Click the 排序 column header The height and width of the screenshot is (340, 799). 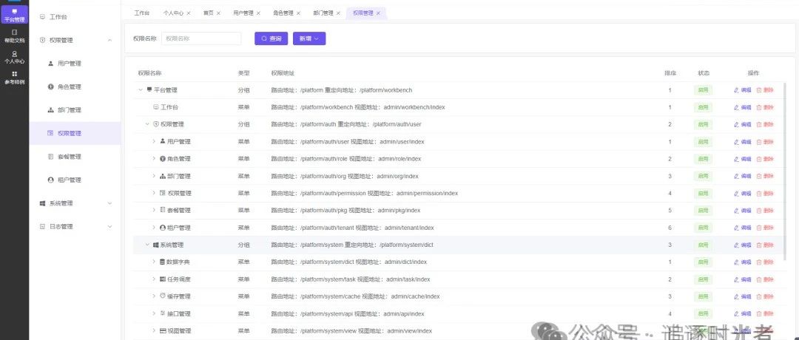670,73
